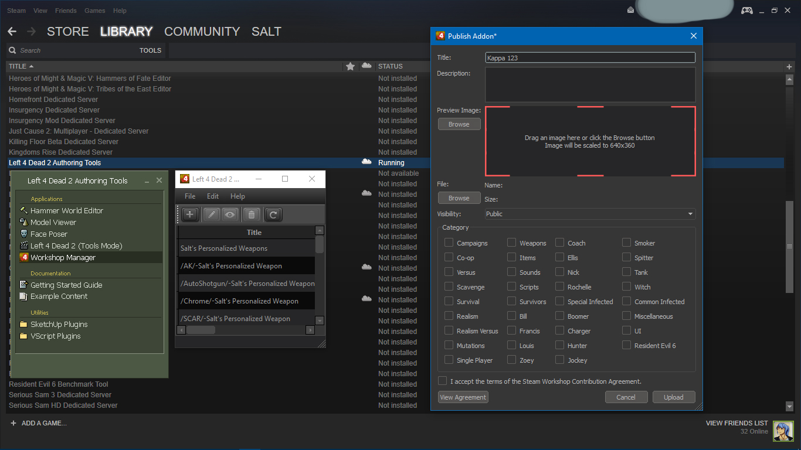The width and height of the screenshot is (801, 450).
Task: Click the plus icon at right of column headers
Action: (789, 67)
